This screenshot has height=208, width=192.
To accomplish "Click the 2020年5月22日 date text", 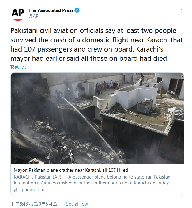I will [47, 204].
